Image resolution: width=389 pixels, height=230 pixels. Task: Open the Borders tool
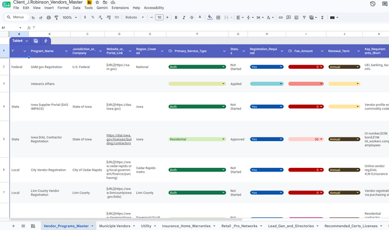click(x=218, y=18)
